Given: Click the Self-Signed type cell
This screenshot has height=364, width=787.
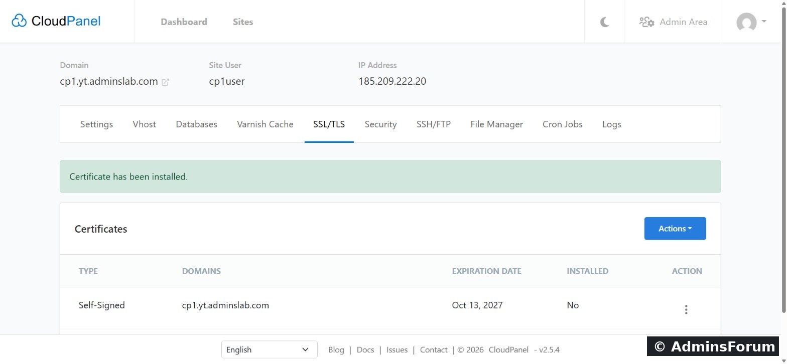Looking at the screenshot, I should click(102, 305).
